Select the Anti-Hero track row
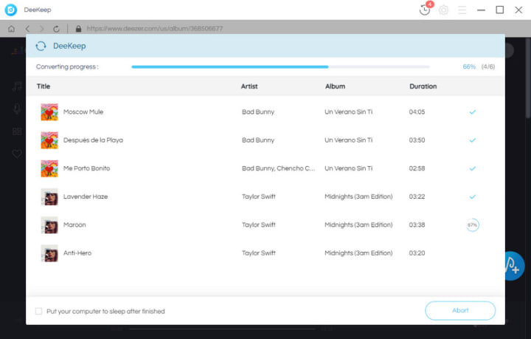Screen dimensions: 531x339 pyautogui.click(x=265, y=253)
